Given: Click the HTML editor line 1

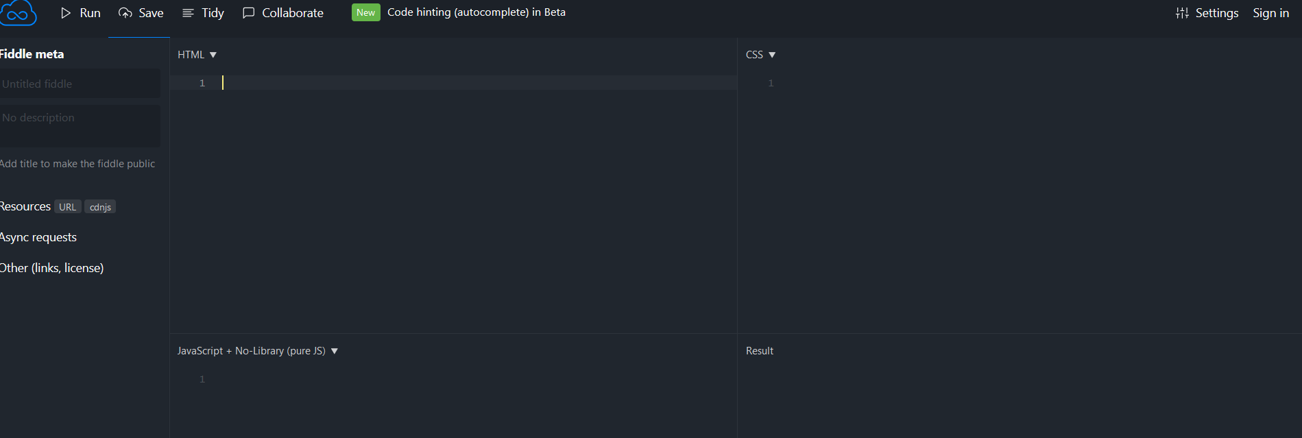Looking at the screenshot, I should tap(454, 83).
